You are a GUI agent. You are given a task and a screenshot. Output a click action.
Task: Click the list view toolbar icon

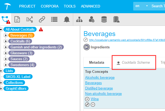(54, 19)
